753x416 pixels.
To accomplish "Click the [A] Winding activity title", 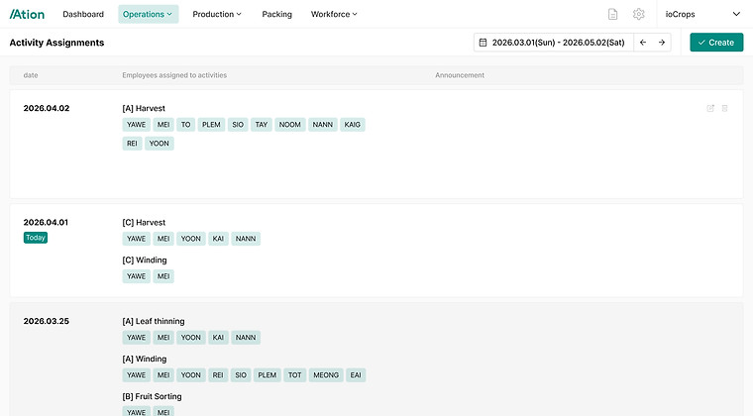I will [145, 359].
